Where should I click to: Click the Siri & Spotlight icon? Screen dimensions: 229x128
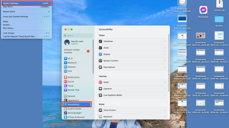(66, 113)
